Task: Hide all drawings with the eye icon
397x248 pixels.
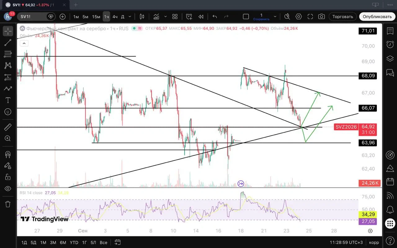Action: (x=8, y=188)
